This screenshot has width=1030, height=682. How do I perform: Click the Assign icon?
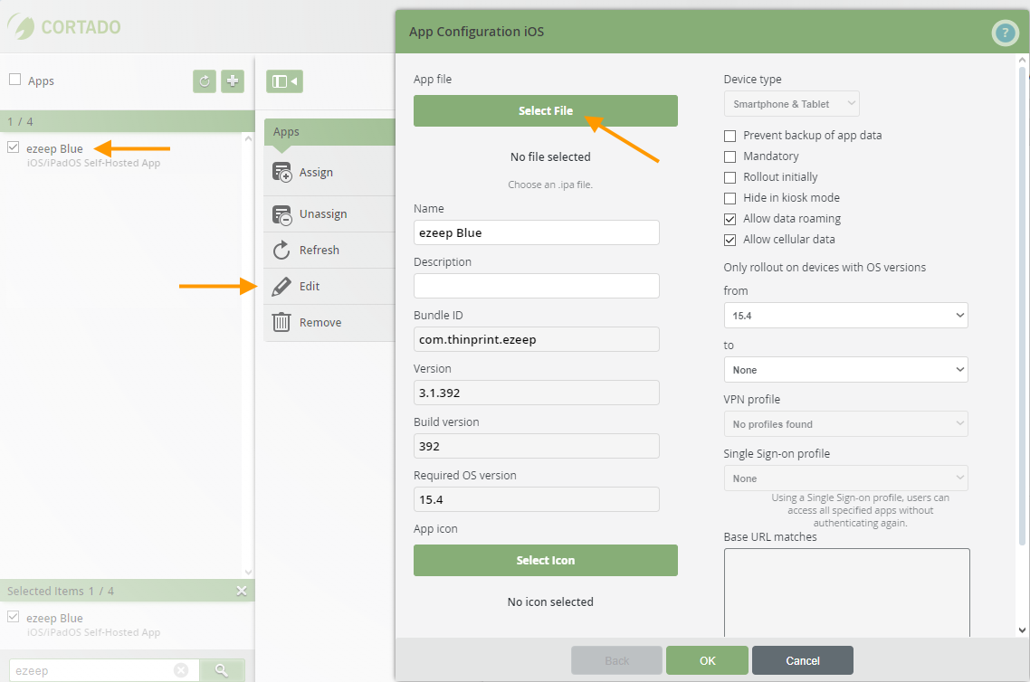(x=281, y=172)
